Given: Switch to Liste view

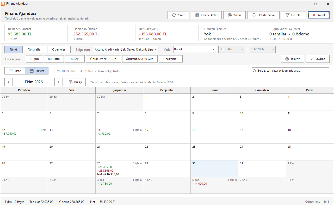Looking at the screenshot, I should tap(15, 71).
